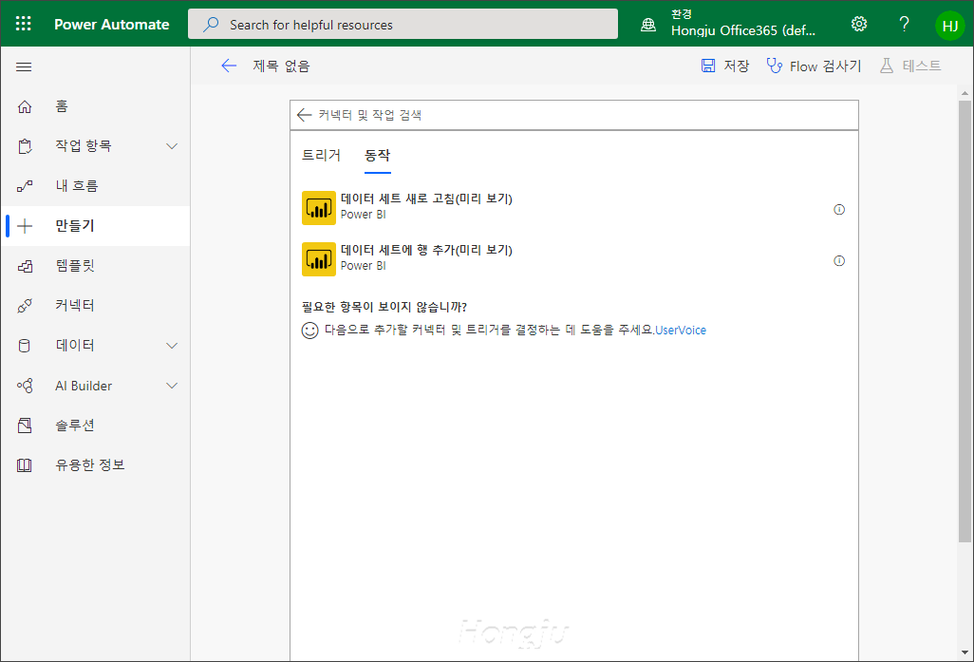The image size is (974, 662).
Task: Click the vertical scrollbar thumb
Action: pos(965,321)
